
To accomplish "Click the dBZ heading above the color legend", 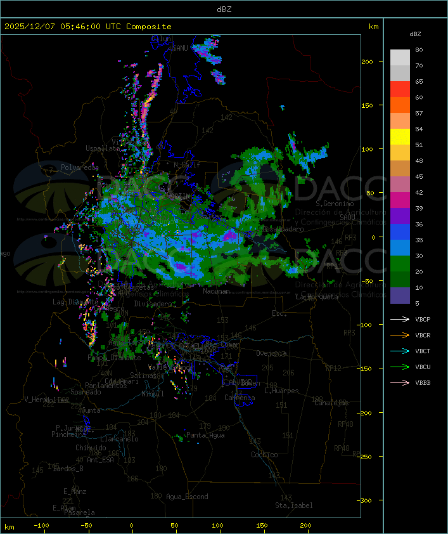I will (415, 34).
